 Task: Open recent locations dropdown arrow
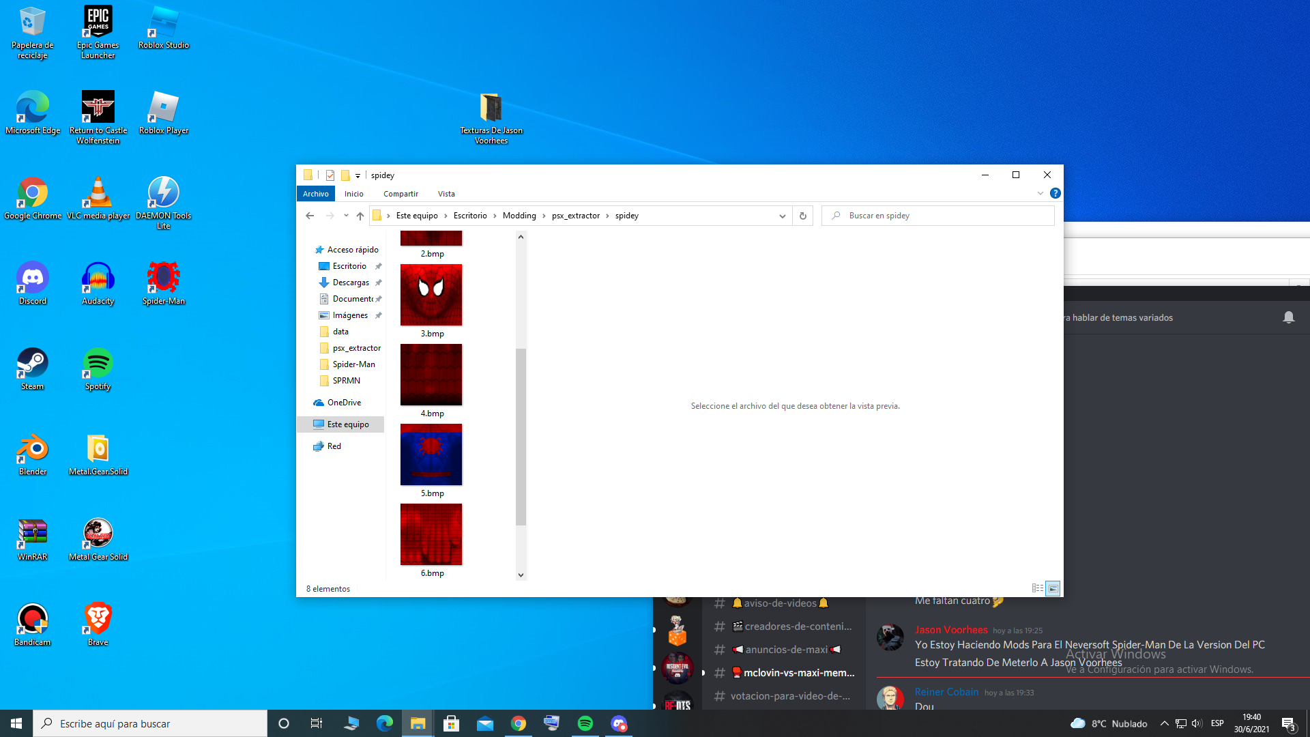point(346,216)
